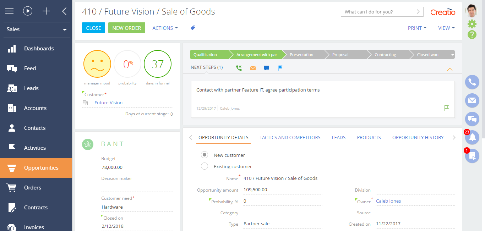Open the Opportunities section in the sidebar

click(x=36, y=168)
